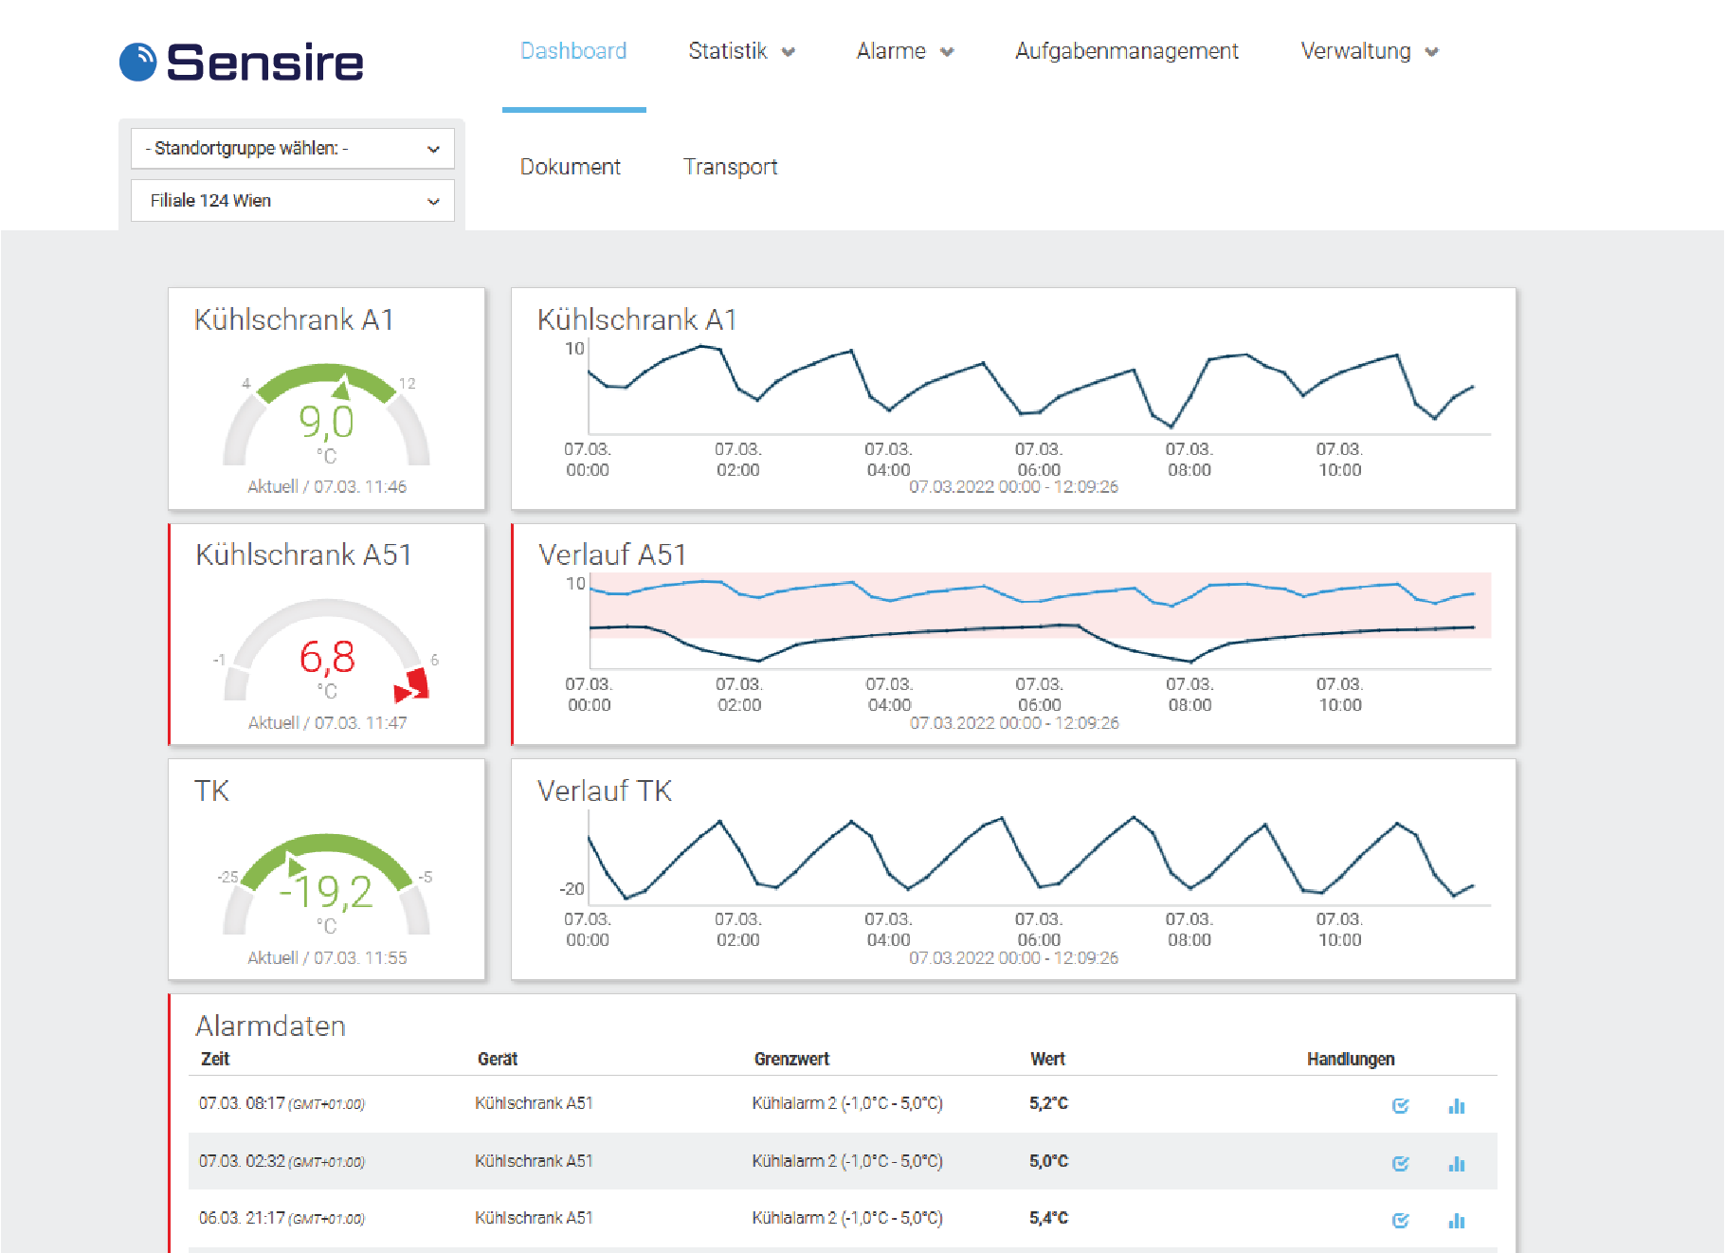Click the Grenzwert column header
This screenshot has height=1253, width=1725.
[x=791, y=1059]
